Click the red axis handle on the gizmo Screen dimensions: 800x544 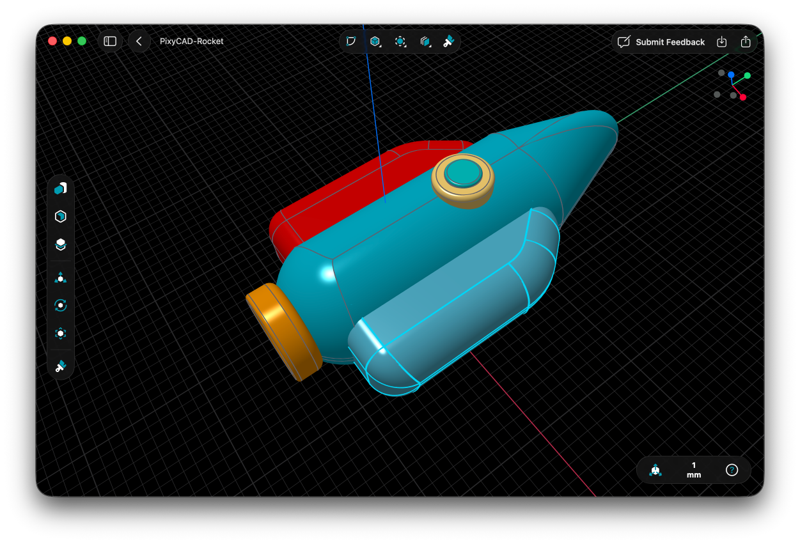coord(742,97)
